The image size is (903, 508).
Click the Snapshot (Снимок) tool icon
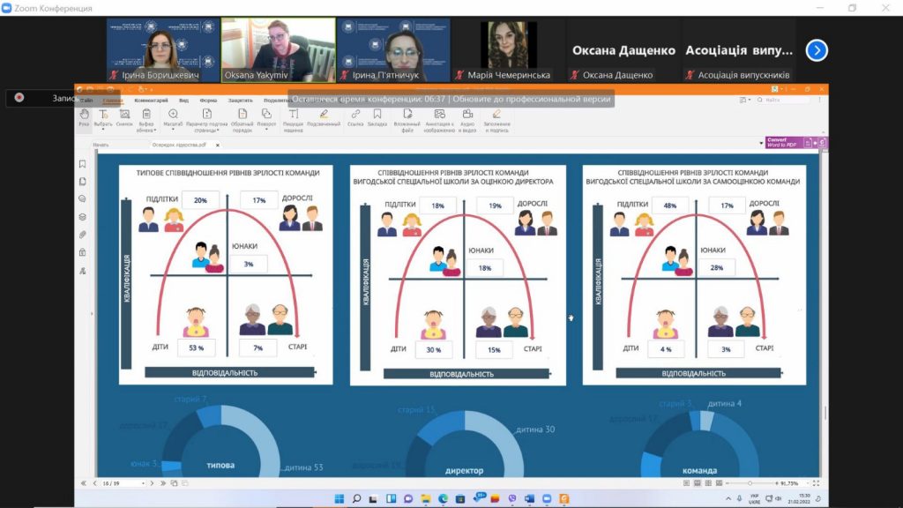124,116
